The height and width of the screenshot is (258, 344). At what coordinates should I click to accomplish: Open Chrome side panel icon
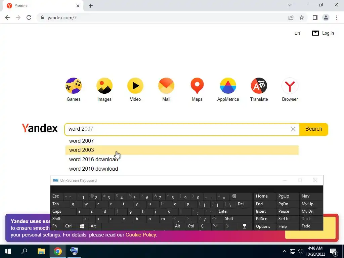[x=315, y=17]
